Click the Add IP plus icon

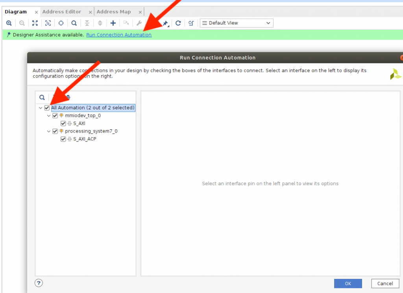(113, 23)
